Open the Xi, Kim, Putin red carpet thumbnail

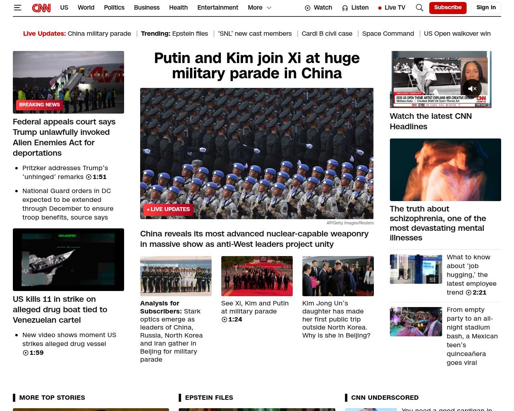[257, 276]
